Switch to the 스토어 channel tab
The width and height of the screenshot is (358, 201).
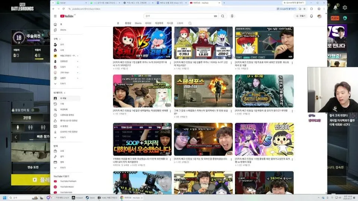pos(180,23)
